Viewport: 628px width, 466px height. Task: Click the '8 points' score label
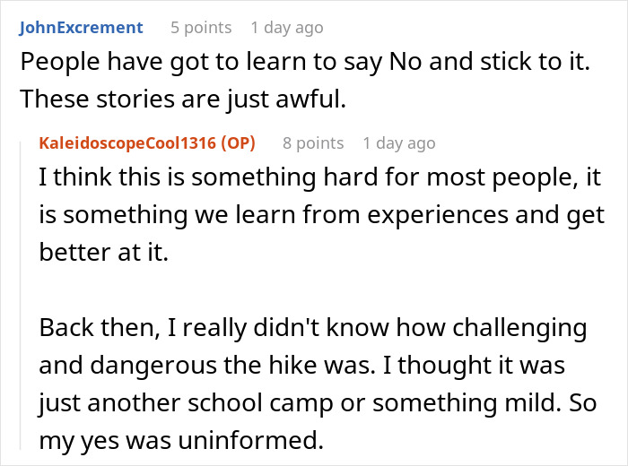(313, 142)
